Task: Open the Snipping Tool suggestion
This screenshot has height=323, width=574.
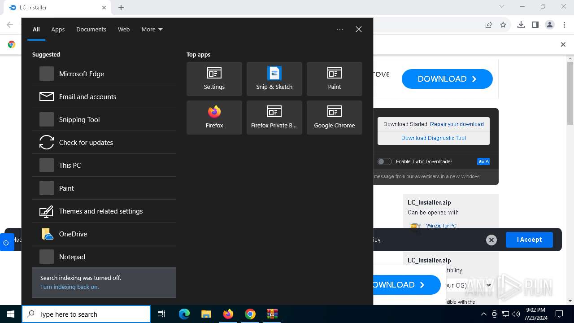Action: tap(104, 120)
